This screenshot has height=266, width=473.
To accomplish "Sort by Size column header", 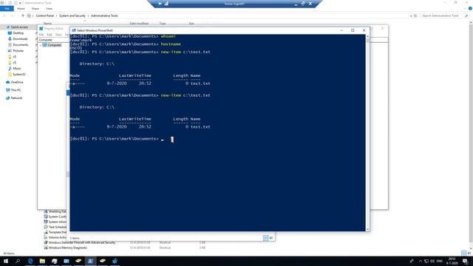I will pyautogui.click(x=191, y=23).
